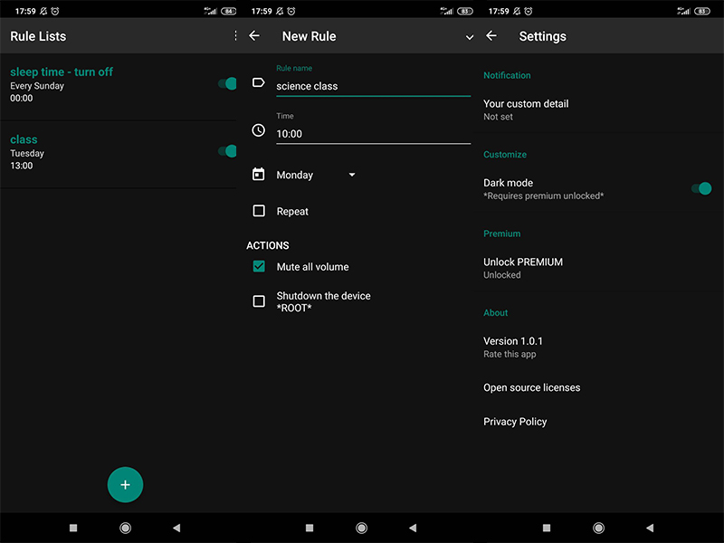Open Your custom detail setting

[526, 110]
